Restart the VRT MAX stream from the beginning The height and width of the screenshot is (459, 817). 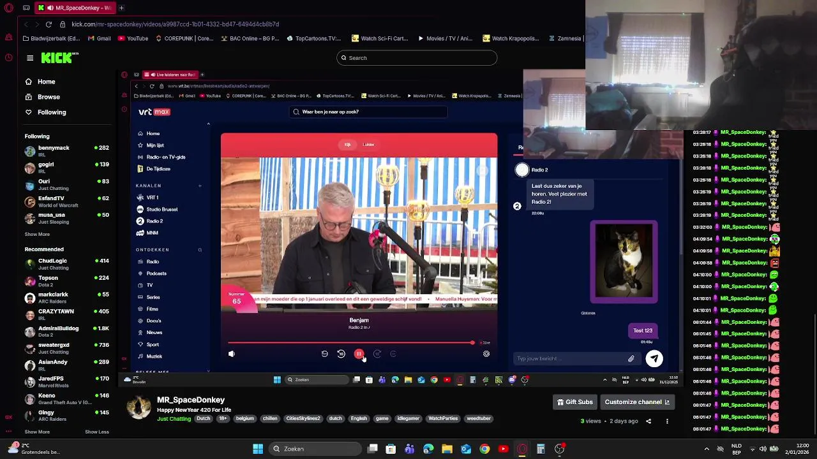(x=324, y=354)
